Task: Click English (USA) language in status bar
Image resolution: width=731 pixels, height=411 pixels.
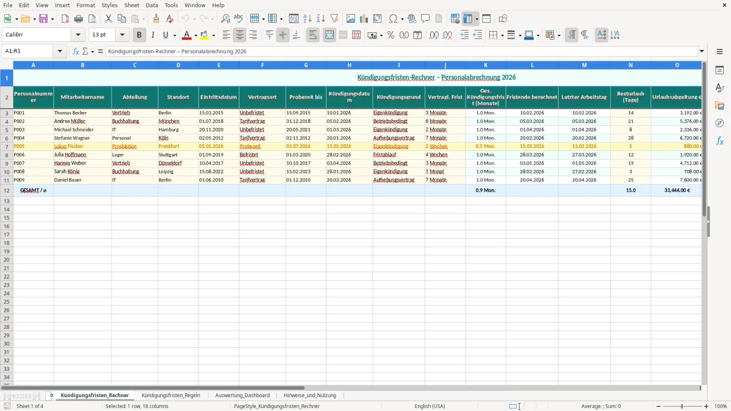Action: pyautogui.click(x=429, y=406)
